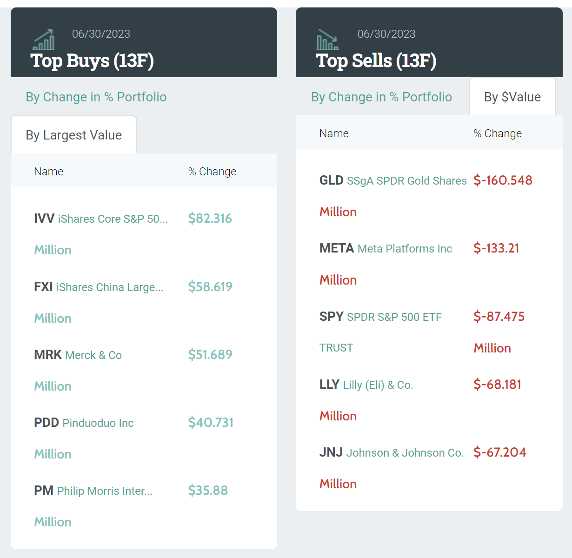Screen dimensions: 572x558
Task: Open the PDD Pinduoduo Inc link
Action: (84, 423)
